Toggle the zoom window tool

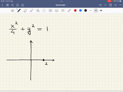click(13, 10)
